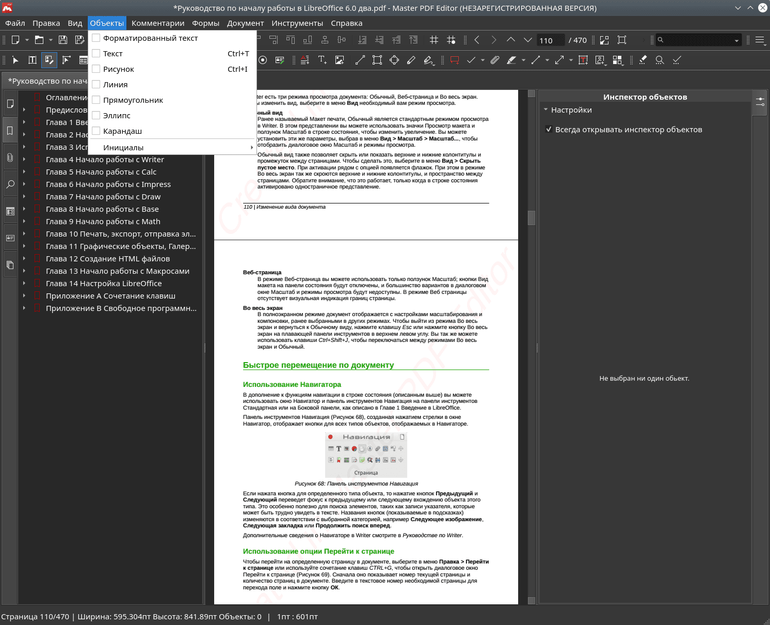
Task: Select the arrow selection tool
Action: point(15,60)
